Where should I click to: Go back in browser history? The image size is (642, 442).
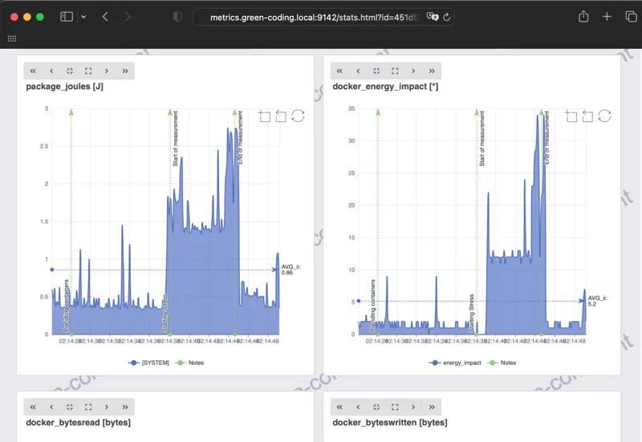tap(105, 17)
